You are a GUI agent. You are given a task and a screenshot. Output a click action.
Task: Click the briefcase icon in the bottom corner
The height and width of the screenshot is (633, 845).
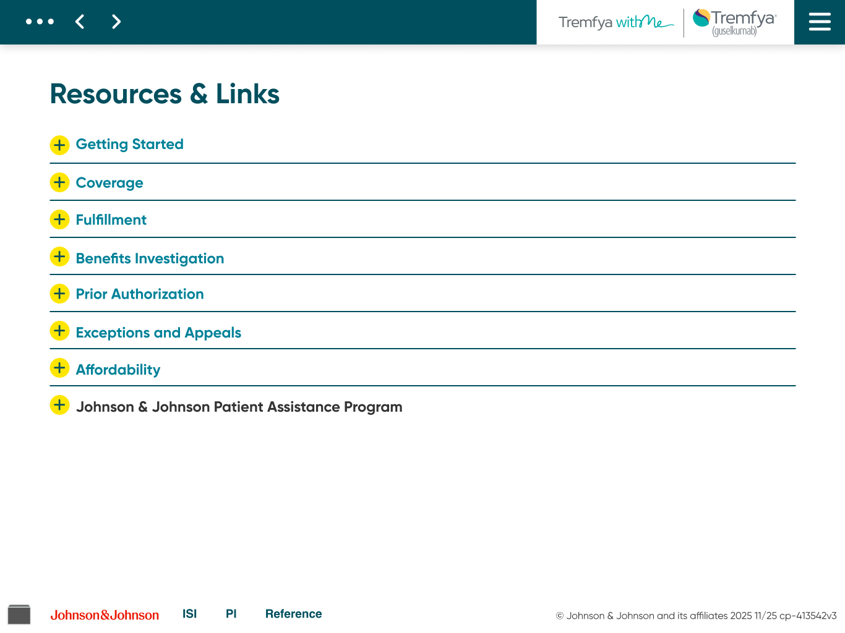point(20,614)
